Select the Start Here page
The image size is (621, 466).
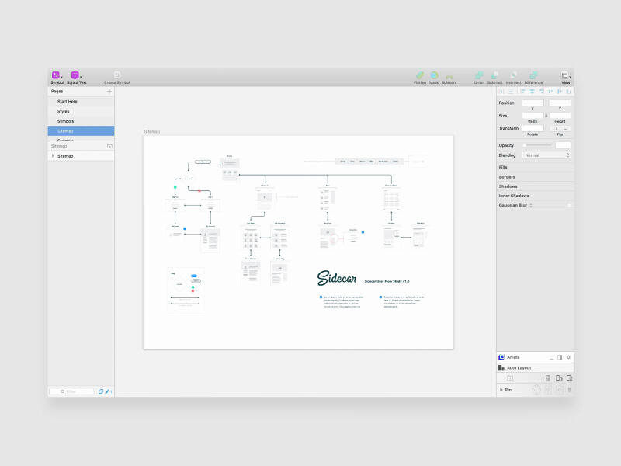(x=68, y=101)
